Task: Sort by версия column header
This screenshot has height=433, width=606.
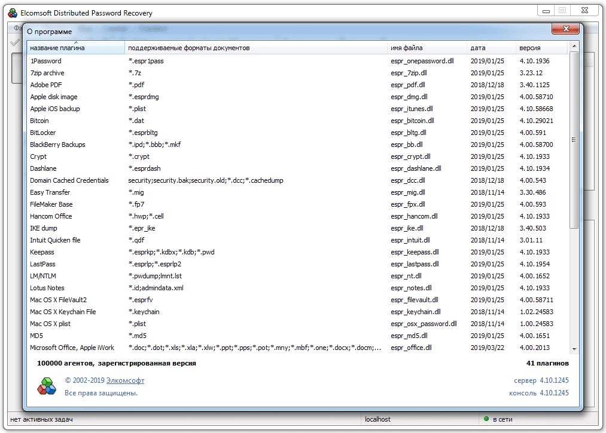Action: pyautogui.click(x=541, y=48)
